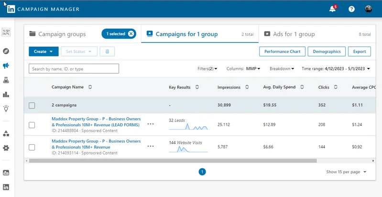The image size is (382, 197).
Task: Click the 144 Website Visits sparkline chart
Action: pyautogui.click(x=188, y=149)
